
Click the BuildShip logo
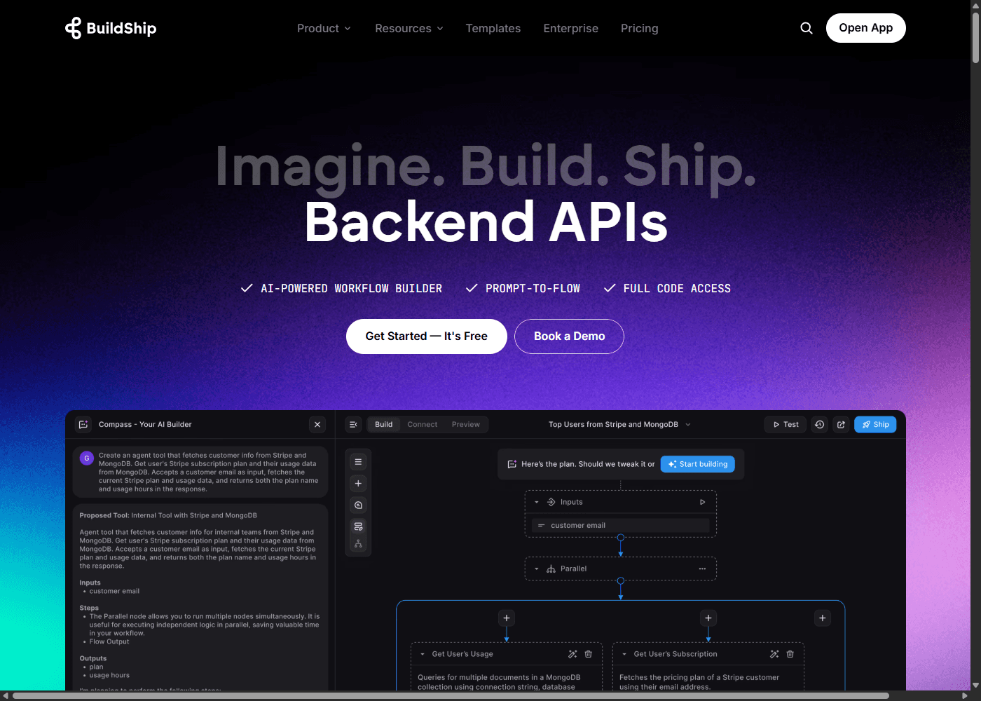111,28
